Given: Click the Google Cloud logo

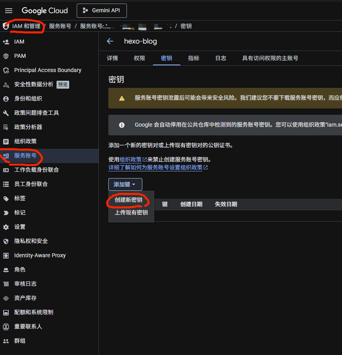Looking at the screenshot, I should tap(44, 11).
